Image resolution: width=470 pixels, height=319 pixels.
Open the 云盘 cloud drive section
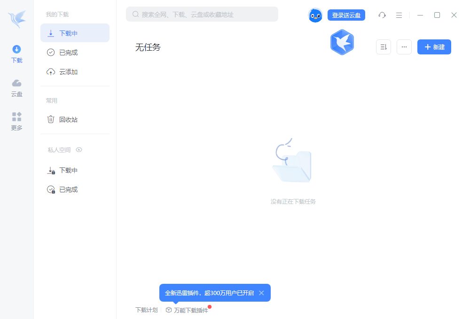coord(17,88)
